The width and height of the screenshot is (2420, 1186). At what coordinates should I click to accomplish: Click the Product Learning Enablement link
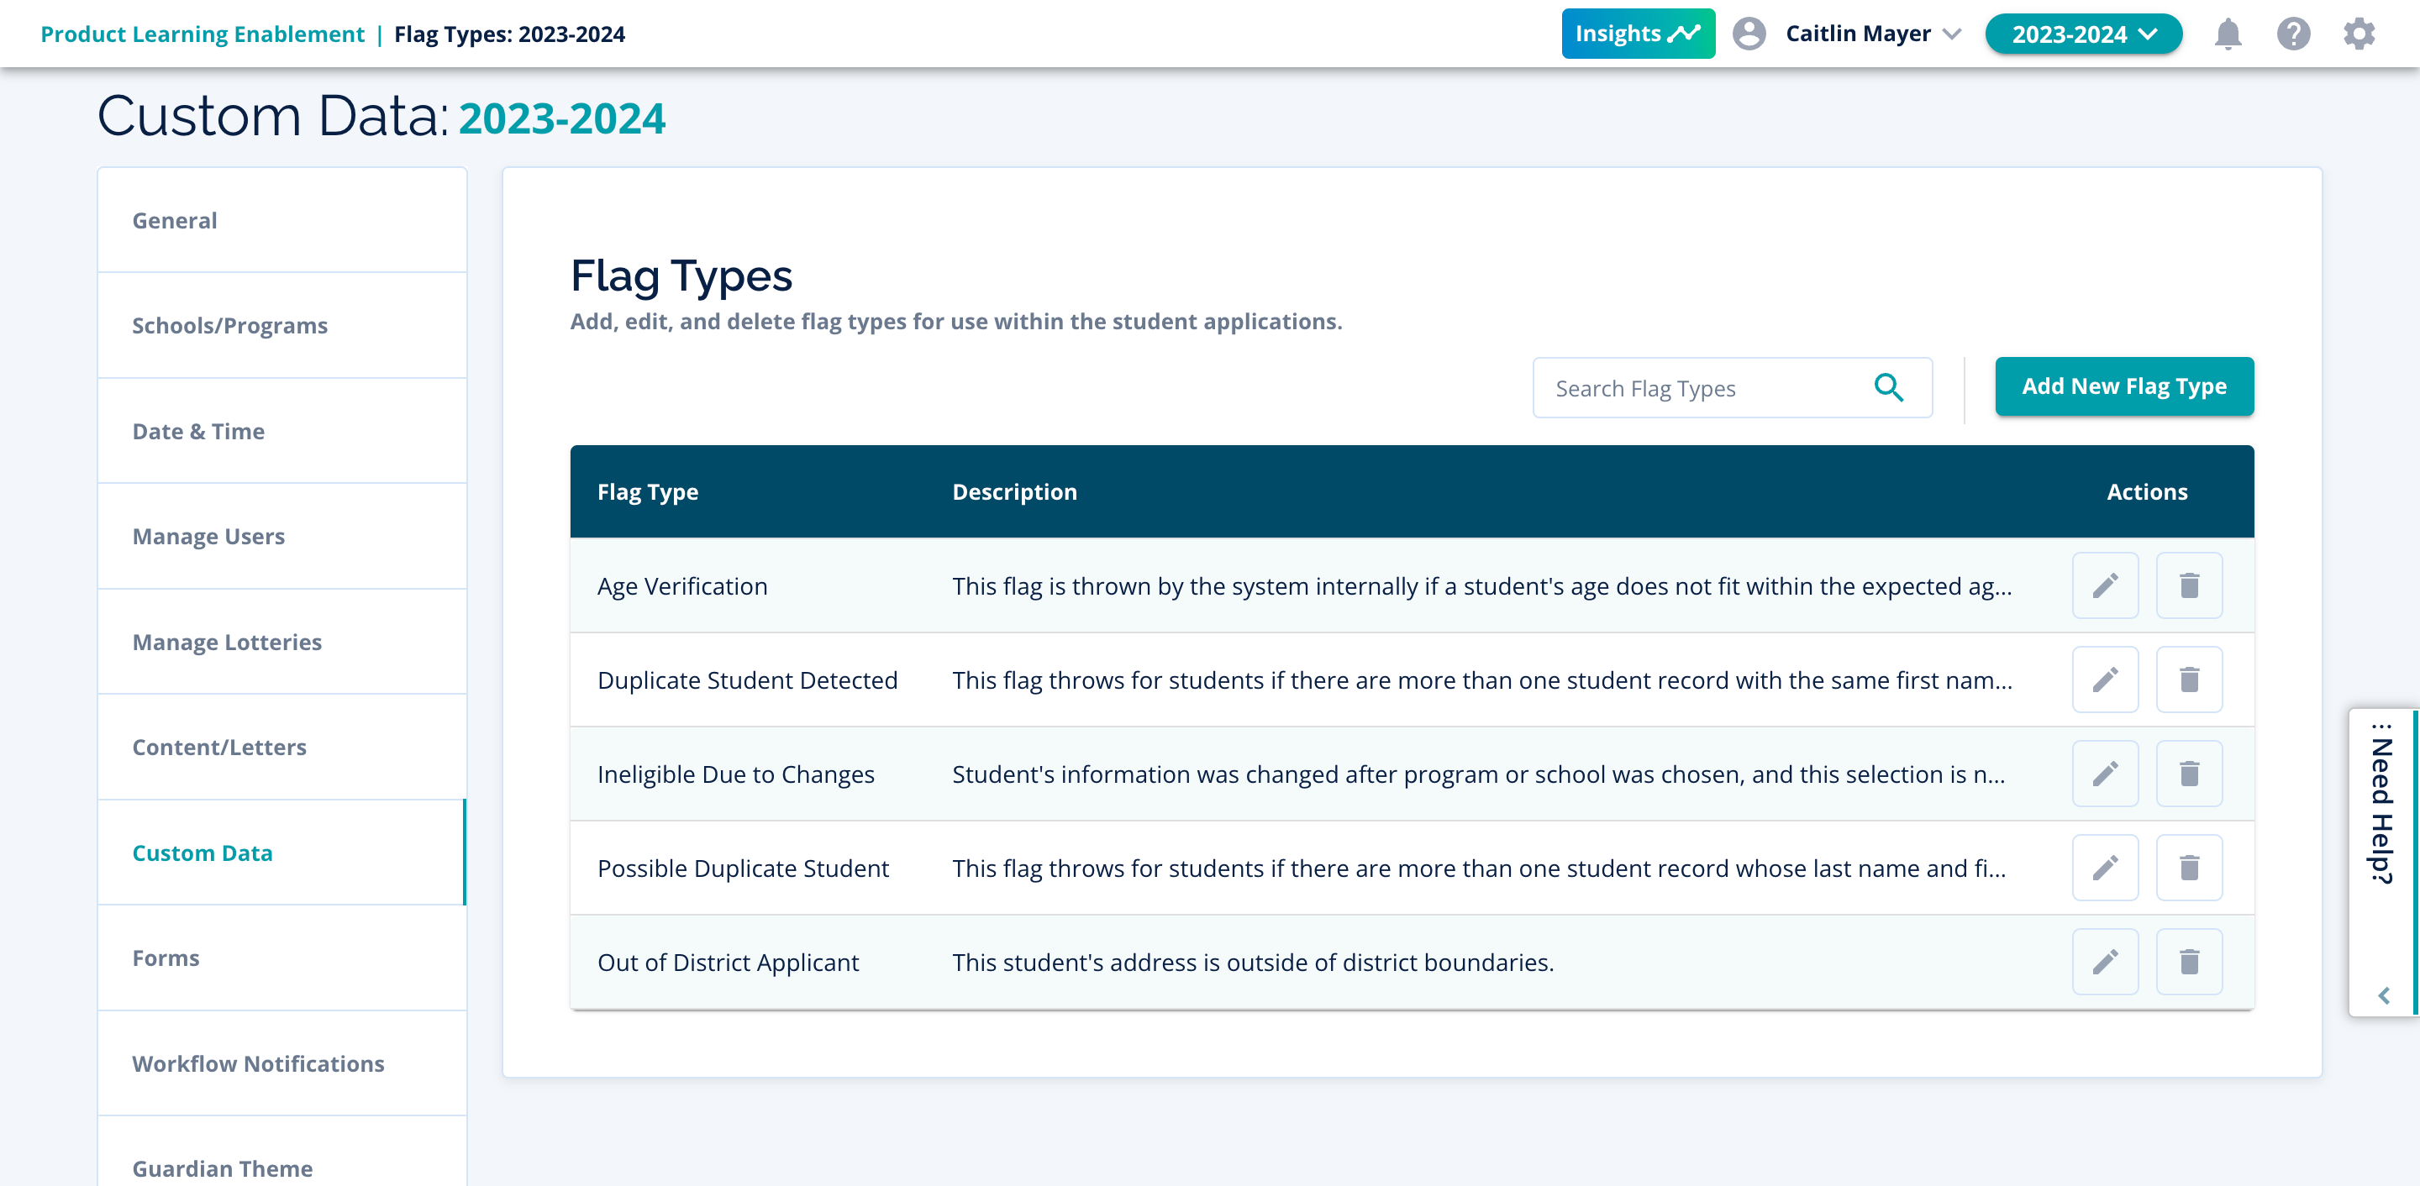tap(202, 34)
